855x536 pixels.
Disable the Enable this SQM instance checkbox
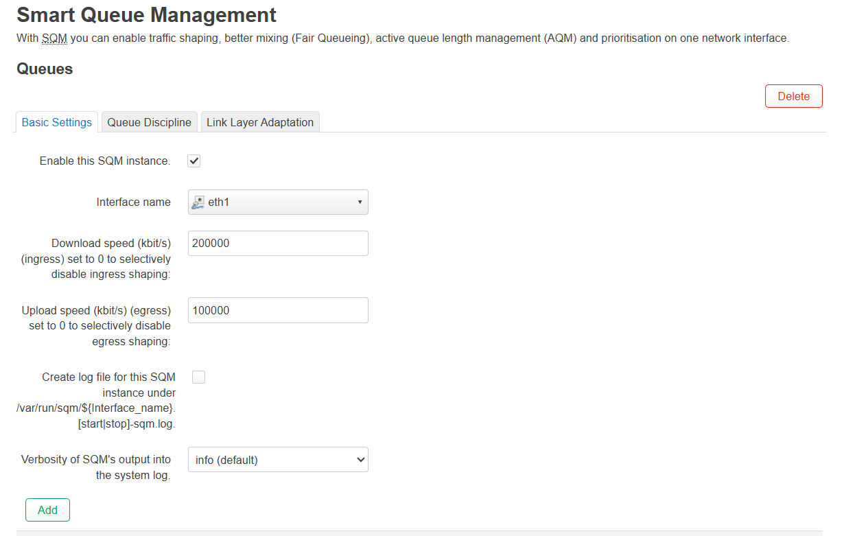pos(194,161)
